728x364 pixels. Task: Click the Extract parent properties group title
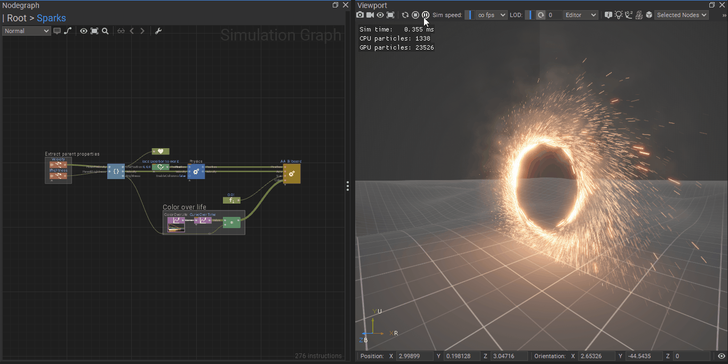pos(72,154)
